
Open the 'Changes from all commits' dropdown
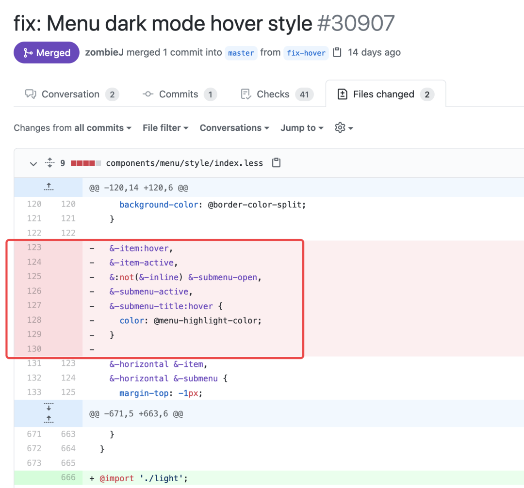click(x=72, y=128)
